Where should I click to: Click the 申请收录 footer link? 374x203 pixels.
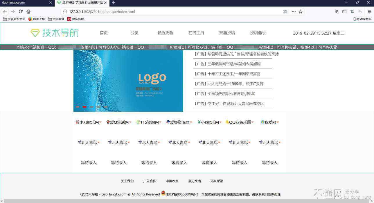(x=172, y=181)
